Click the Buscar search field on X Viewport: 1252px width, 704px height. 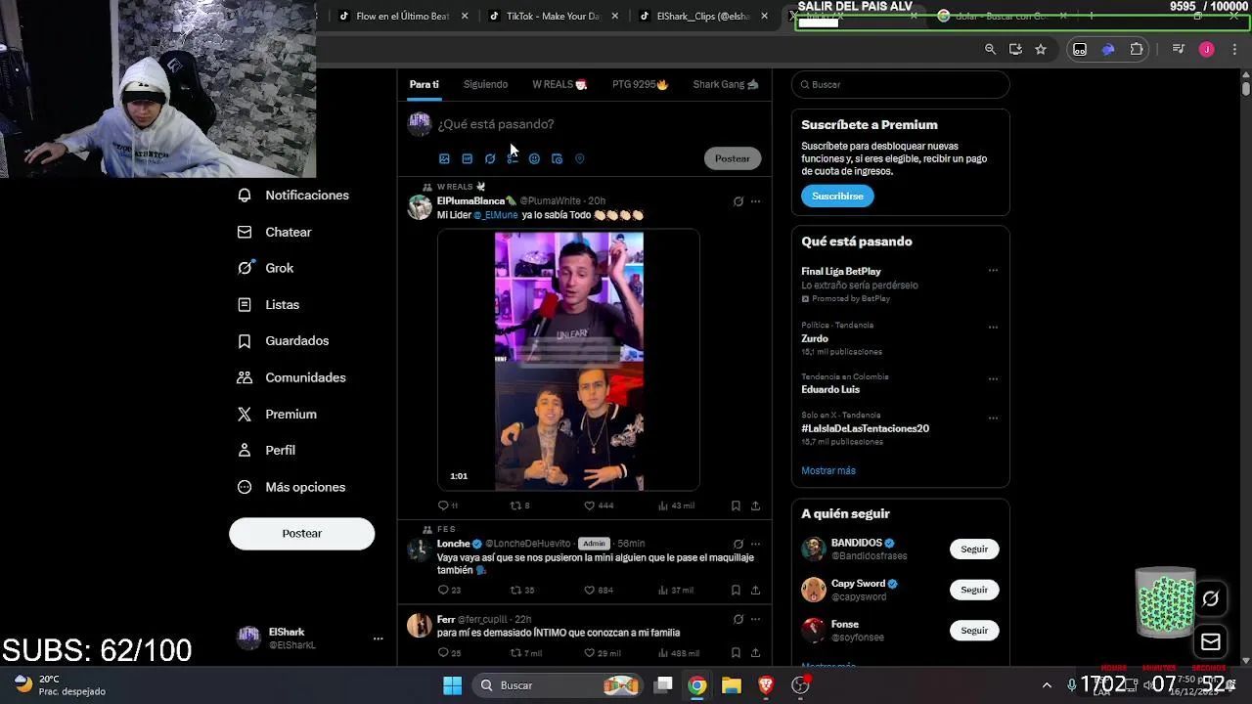point(900,84)
